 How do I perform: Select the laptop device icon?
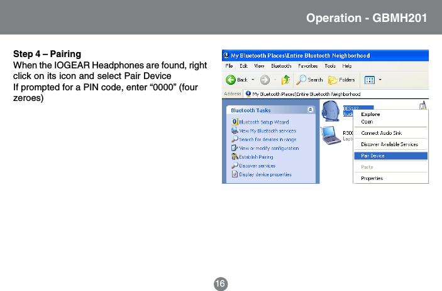(331, 135)
